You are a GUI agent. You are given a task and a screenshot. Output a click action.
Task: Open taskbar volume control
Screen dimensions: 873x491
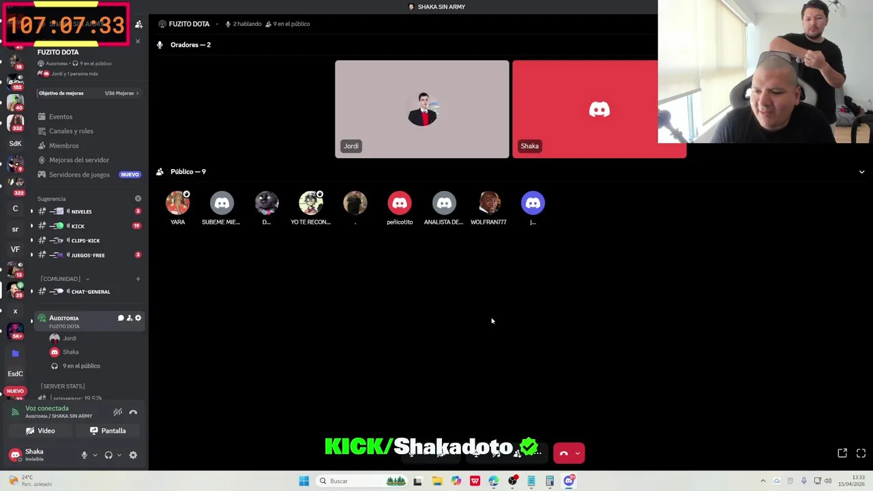(x=828, y=481)
